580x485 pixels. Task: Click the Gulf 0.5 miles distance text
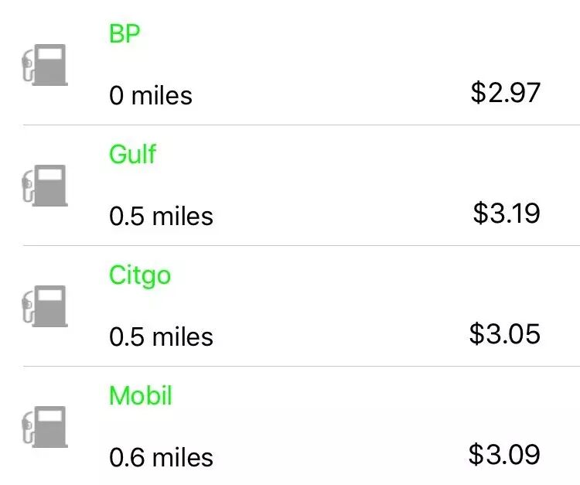click(161, 217)
